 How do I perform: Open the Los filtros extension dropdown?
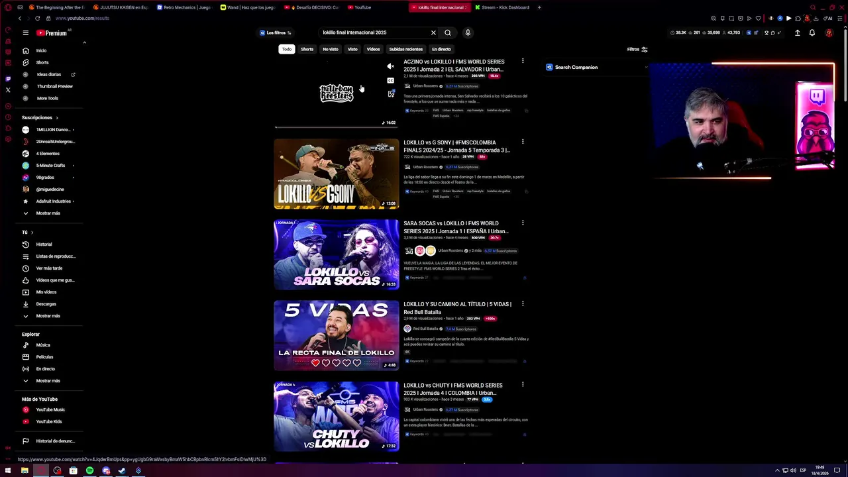276,32
